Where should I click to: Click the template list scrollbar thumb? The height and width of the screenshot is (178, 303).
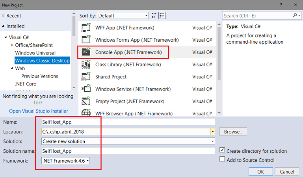click(219, 53)
